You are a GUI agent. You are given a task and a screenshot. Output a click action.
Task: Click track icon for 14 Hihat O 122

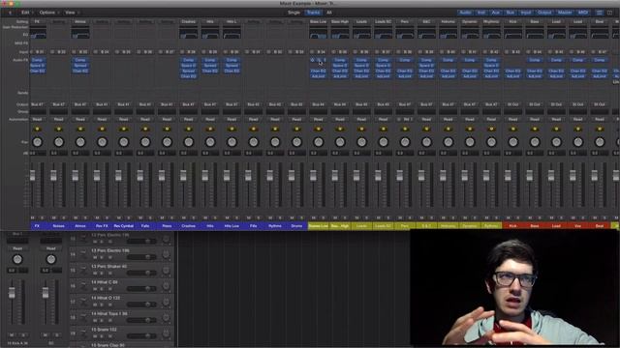[83, 301]
